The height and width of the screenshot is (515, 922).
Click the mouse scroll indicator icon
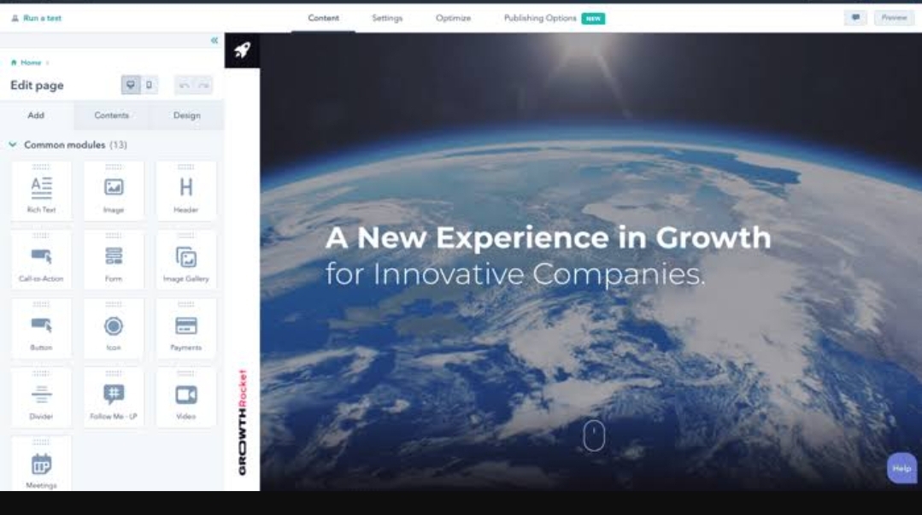[x=594, y=436]
